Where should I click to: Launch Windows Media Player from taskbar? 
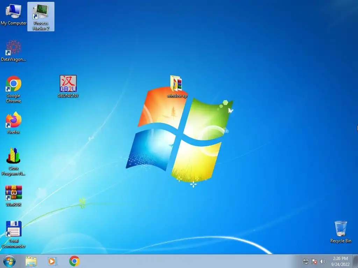(52, 261)
